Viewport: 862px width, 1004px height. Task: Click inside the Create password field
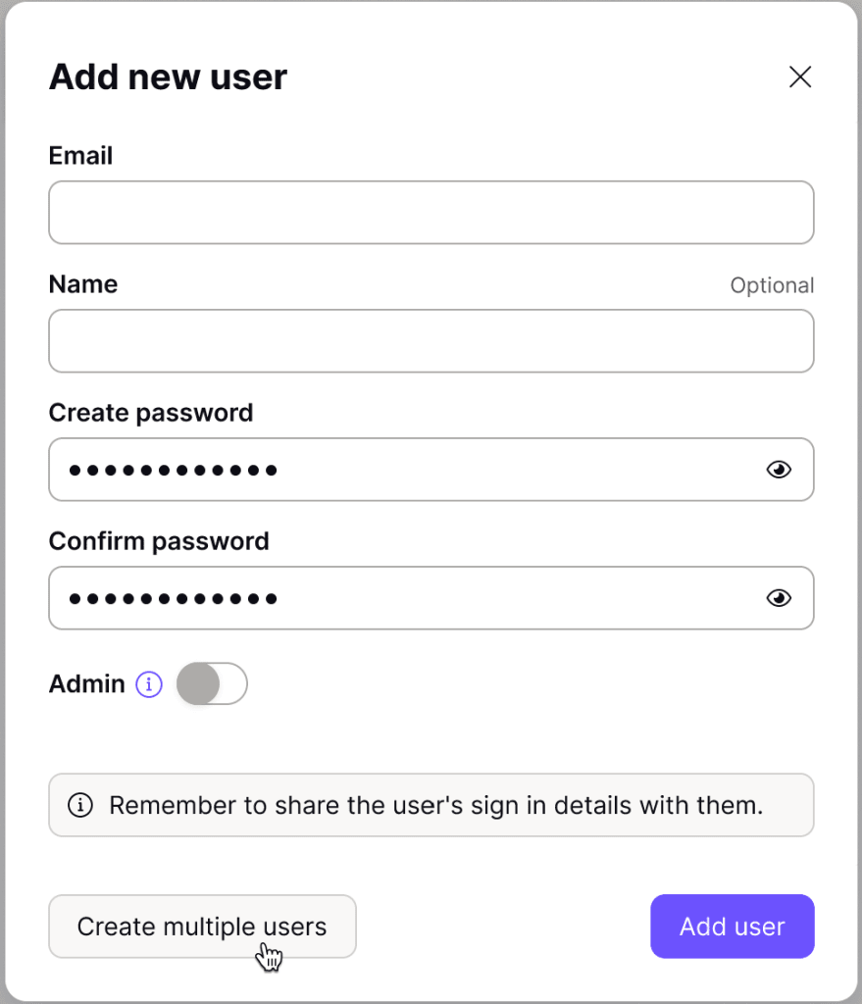(x=392, y=470)
